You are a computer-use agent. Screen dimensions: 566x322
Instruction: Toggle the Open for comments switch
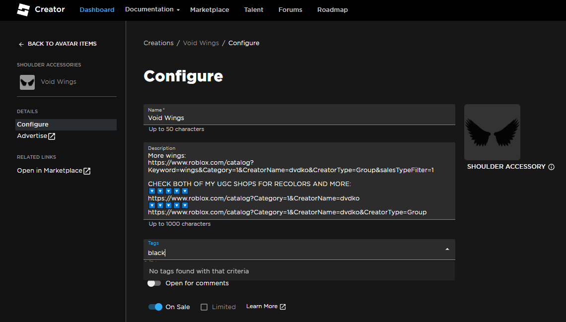(154, 283)
